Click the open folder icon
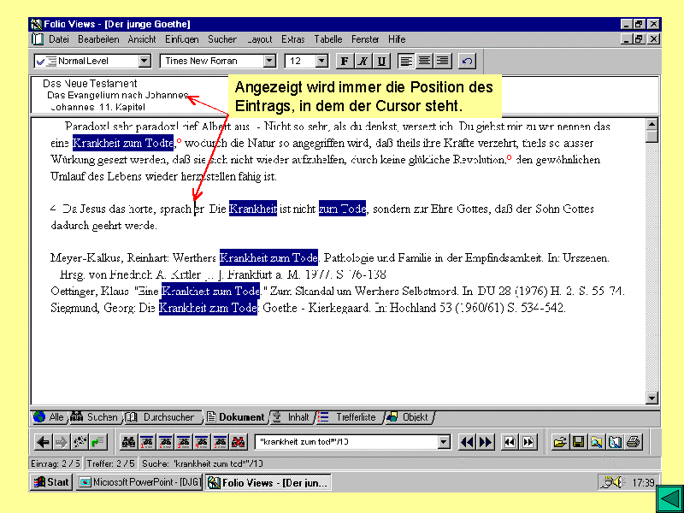The image size is (684, 513). pos(560,442)
